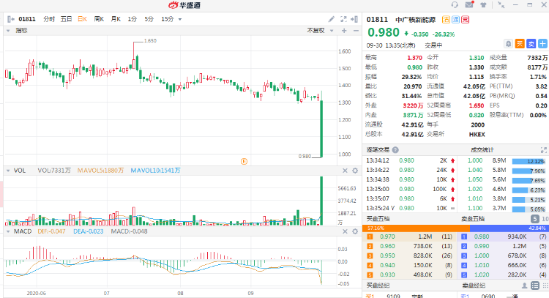The height and width of the screenshot is (298, 549).
Task: Zoom in chart with plus icon
Action: point(344,31)
